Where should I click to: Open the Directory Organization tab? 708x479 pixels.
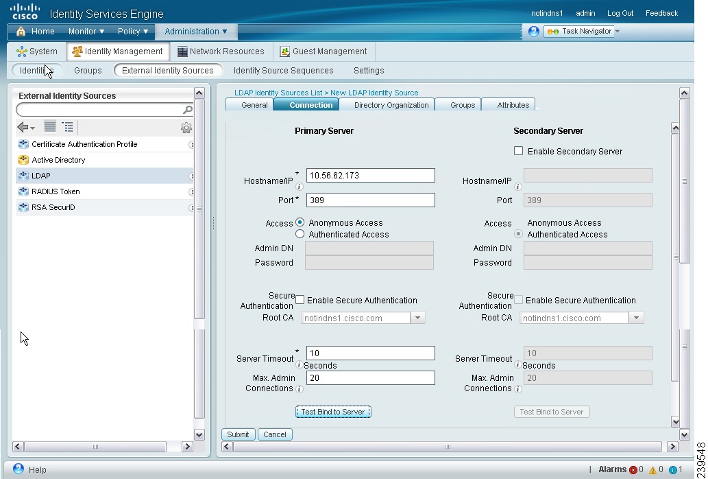click(387, 105)
